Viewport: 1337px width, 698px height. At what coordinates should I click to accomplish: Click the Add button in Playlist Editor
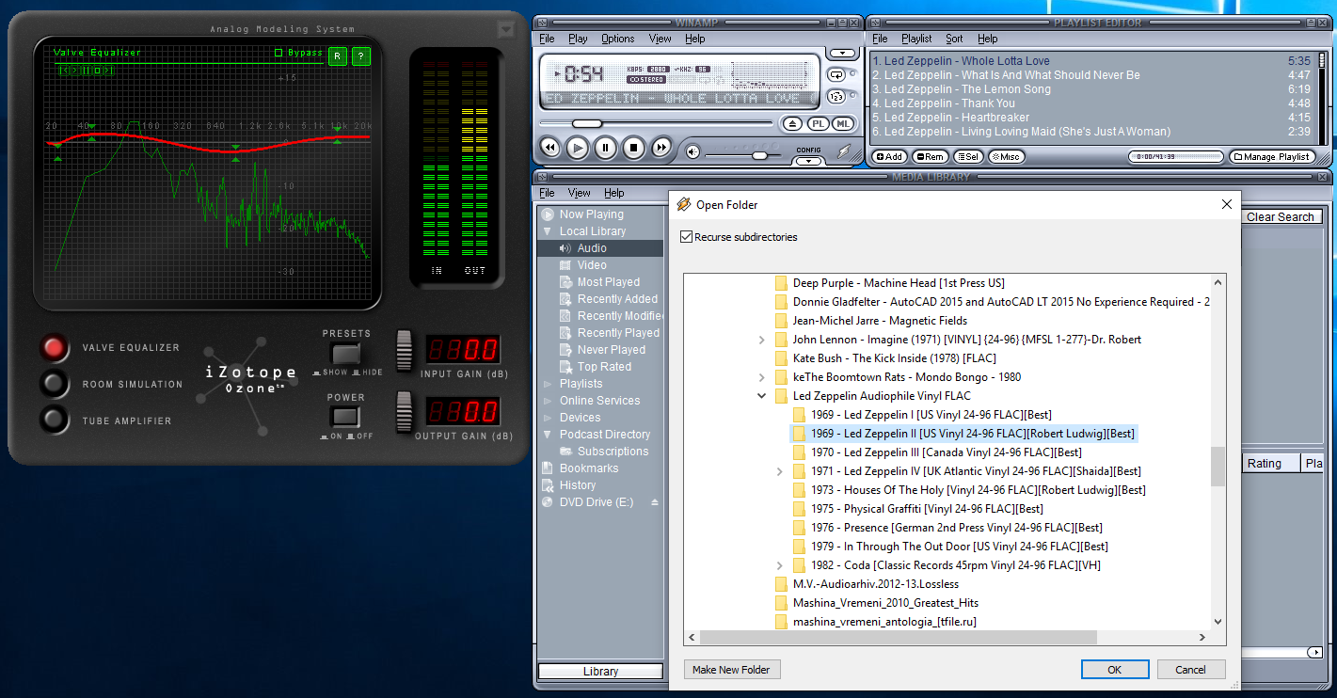[889, 157]
